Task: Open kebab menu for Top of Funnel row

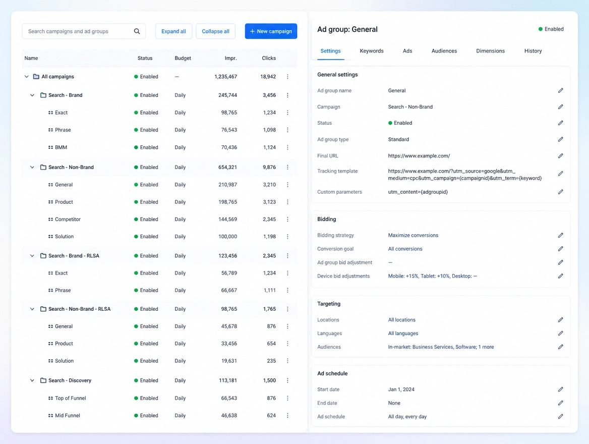Action: tap(288, 398)
